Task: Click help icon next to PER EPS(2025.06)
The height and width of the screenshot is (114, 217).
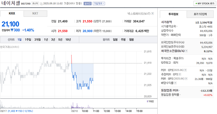Action: click(x=186, y=70)
